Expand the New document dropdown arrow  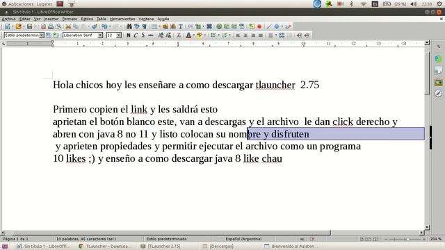[x=13, y=26]
